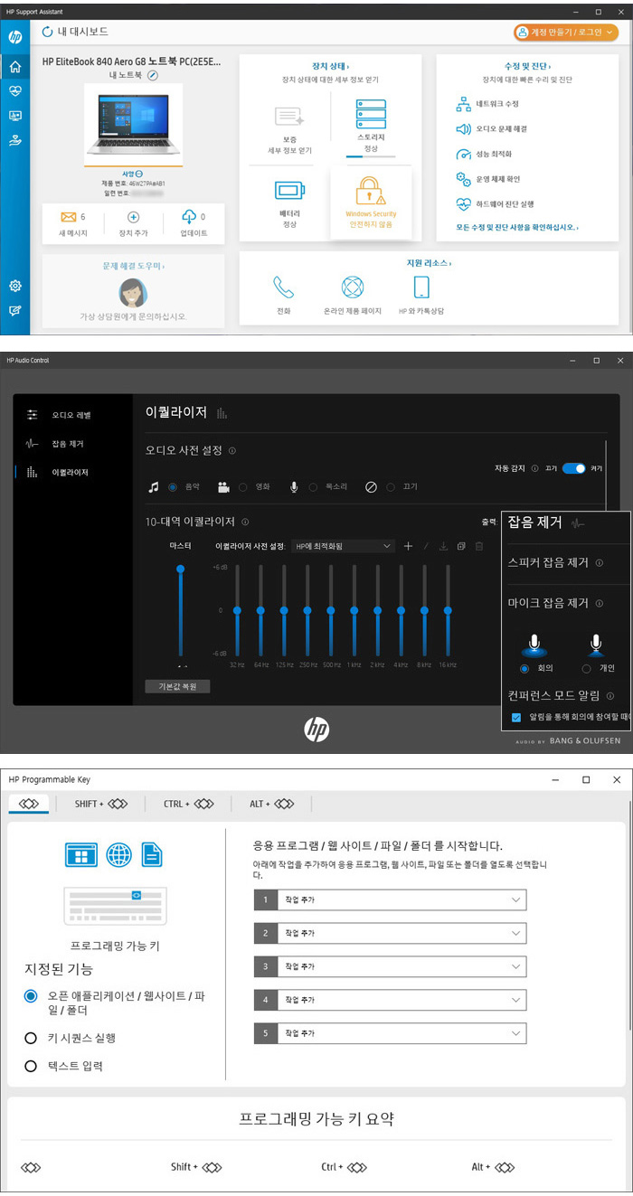Open 잡음 제거 in the audio sidebar
This screenshot has height=1196, width=633.
(67, 444)
